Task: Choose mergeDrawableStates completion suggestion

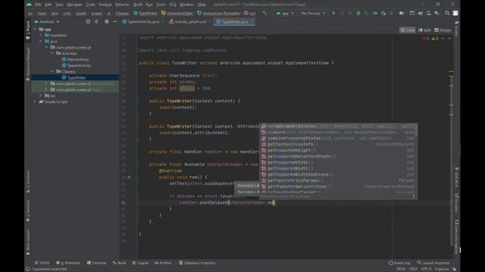Action: (x=339, y=126)
